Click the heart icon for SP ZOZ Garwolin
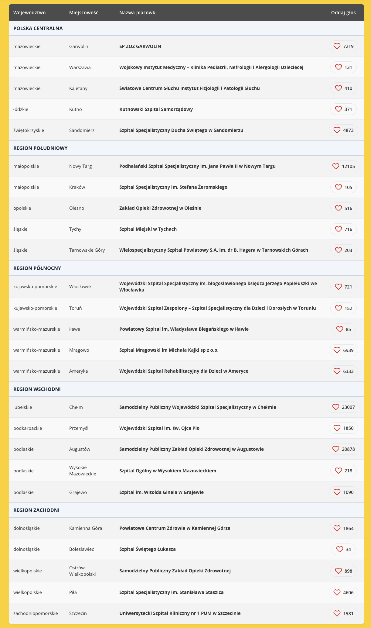Screen dimensions: 371x628 337,46
